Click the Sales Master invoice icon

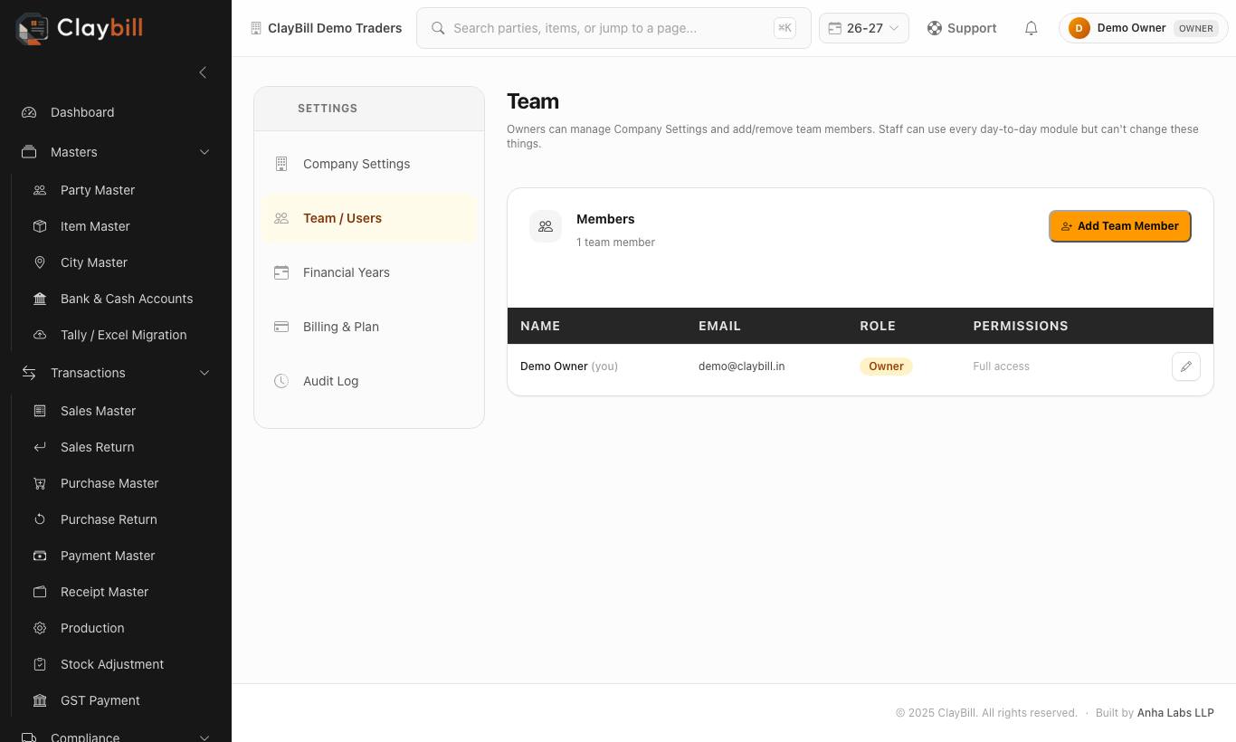[x=40, y=411]
